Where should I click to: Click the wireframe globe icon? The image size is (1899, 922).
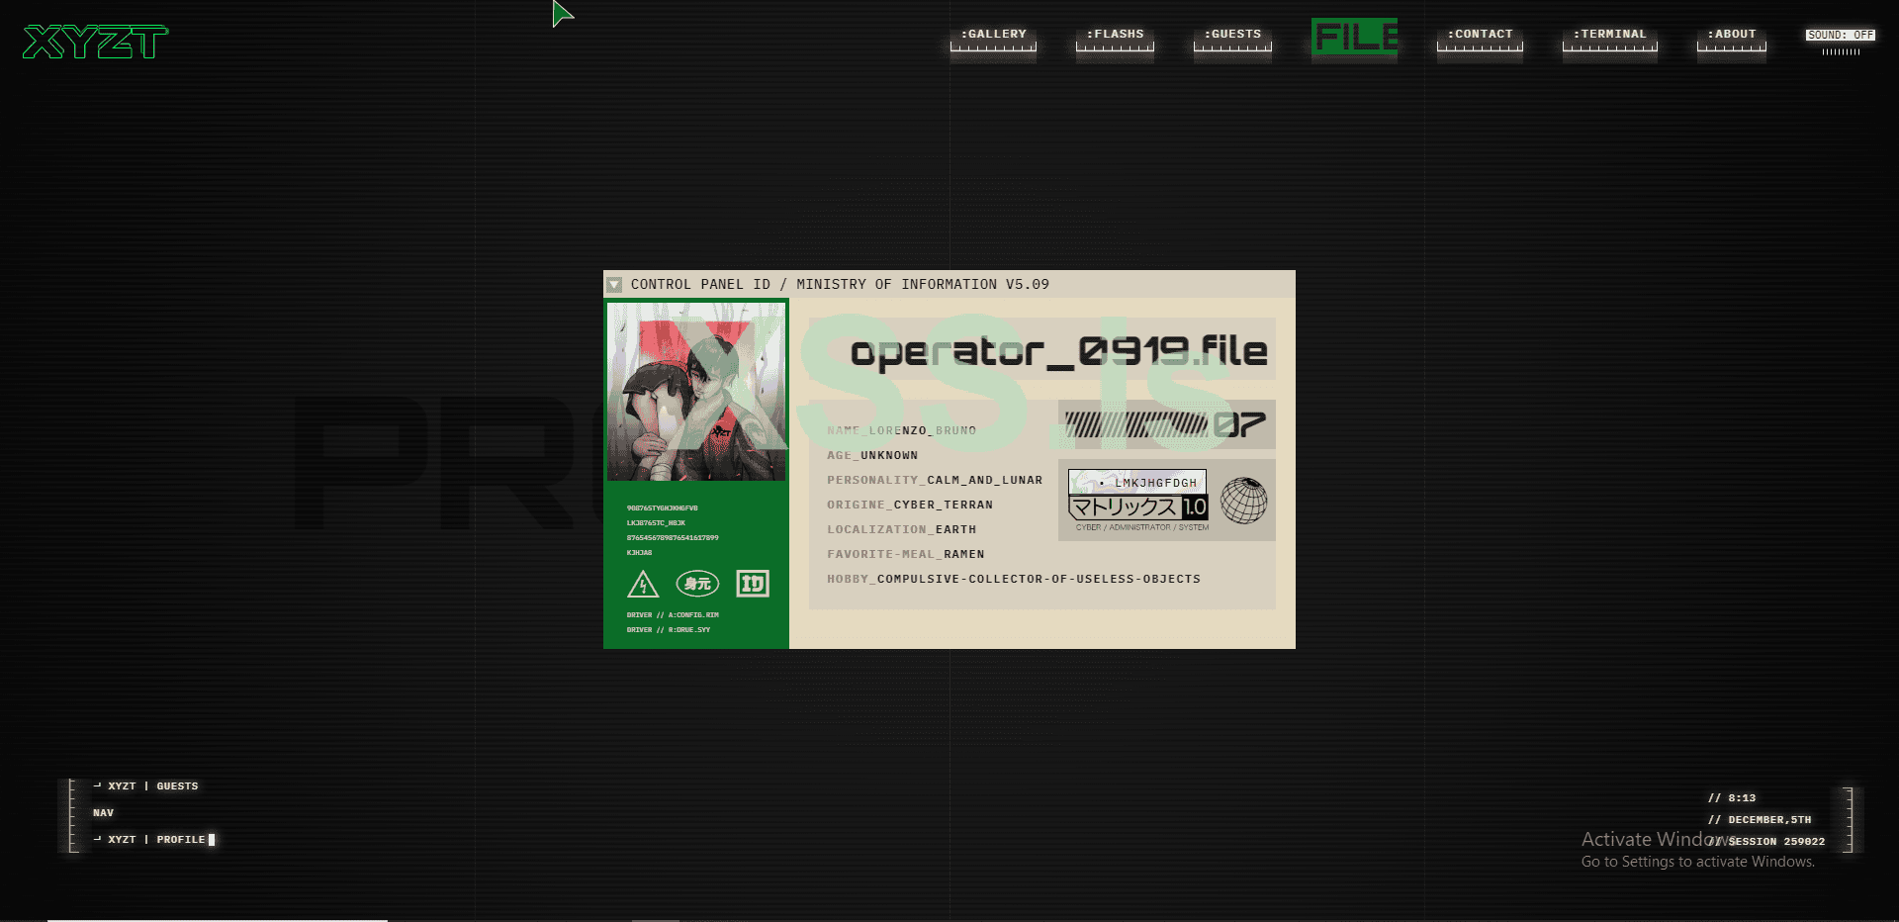(x=1244, y=501)
